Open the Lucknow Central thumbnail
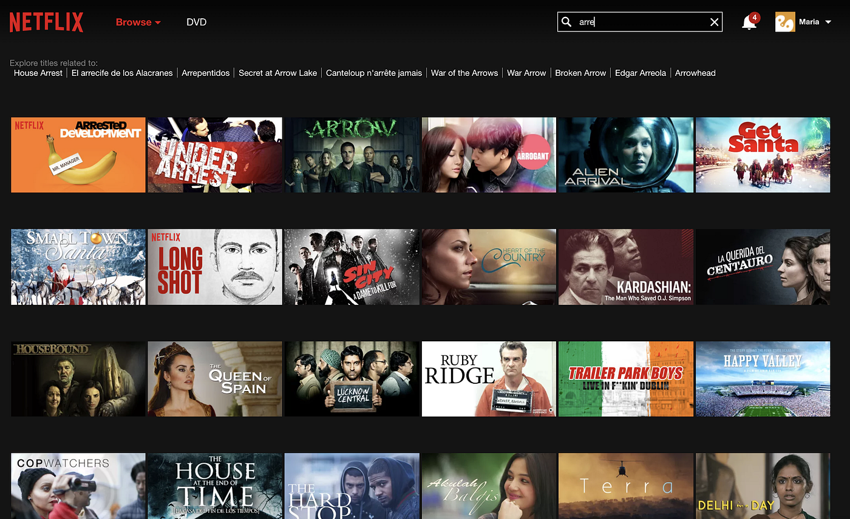 (352, 379)
